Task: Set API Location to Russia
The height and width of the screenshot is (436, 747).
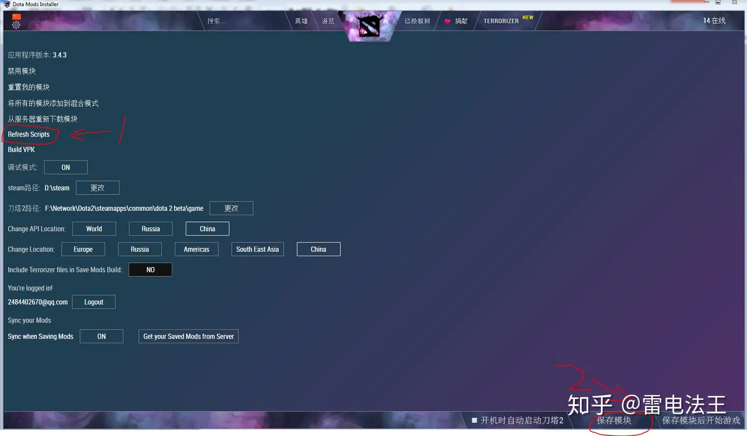Action: [151, 229]
